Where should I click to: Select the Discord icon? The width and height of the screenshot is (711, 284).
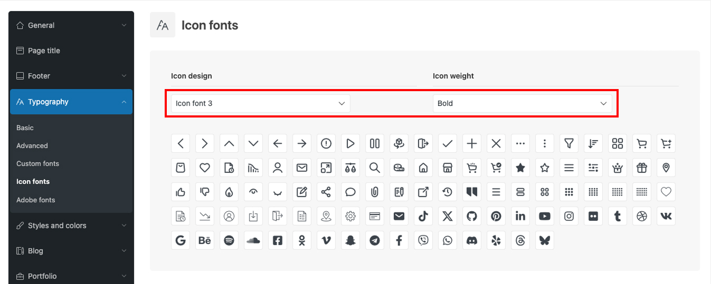coord(472,240)
